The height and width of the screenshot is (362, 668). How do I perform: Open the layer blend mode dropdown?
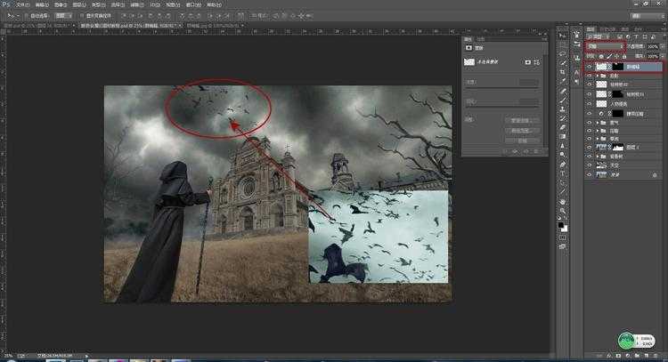click(604, 46)
